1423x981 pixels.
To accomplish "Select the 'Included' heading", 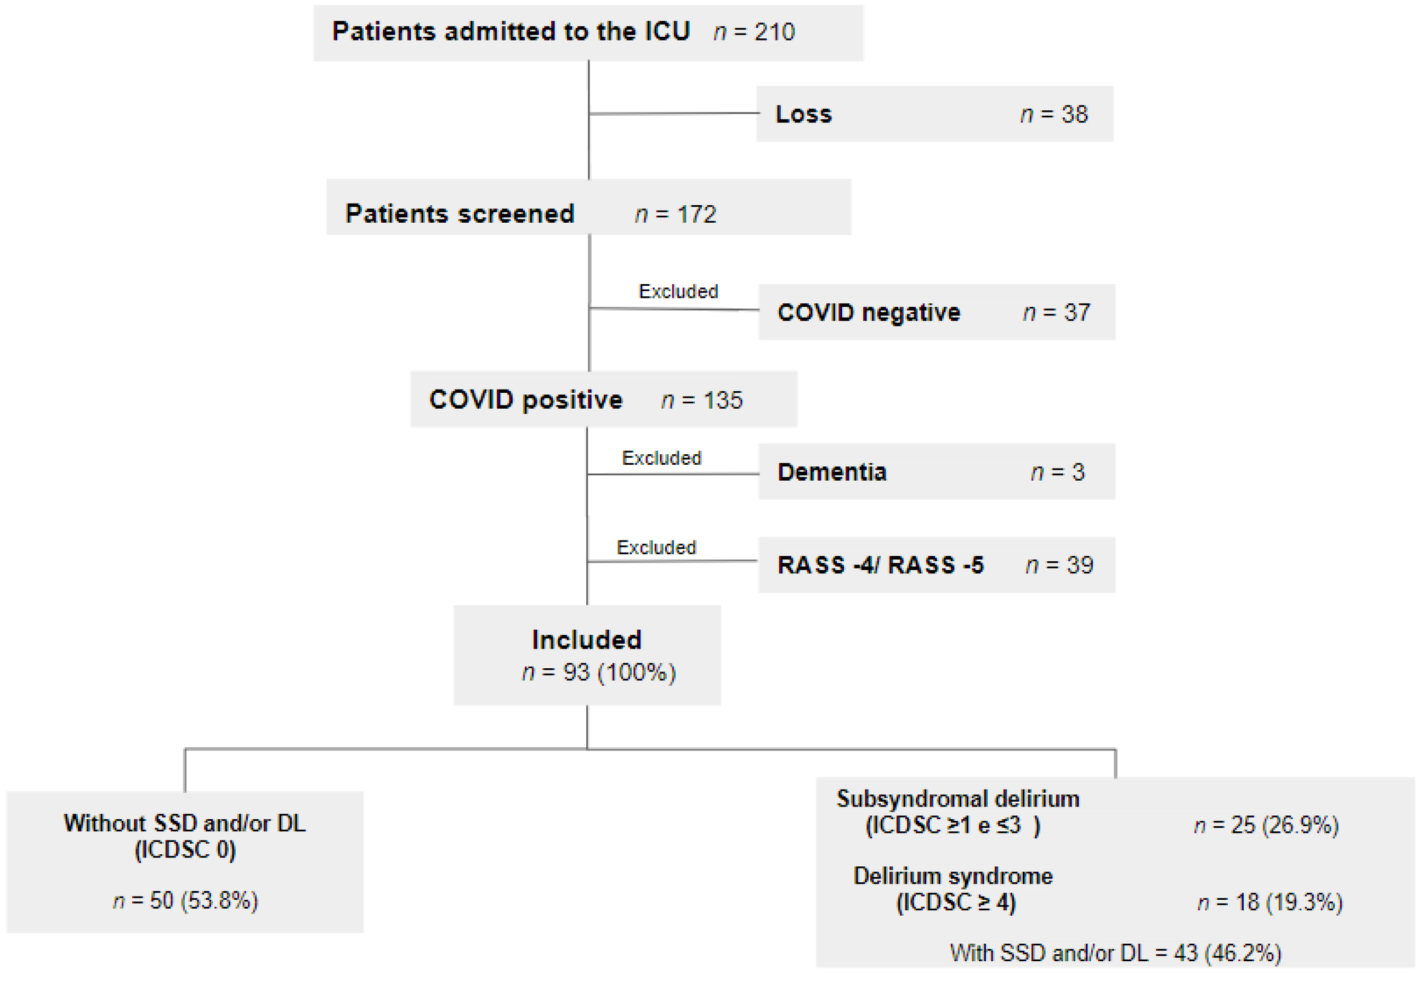I will 587,640.
